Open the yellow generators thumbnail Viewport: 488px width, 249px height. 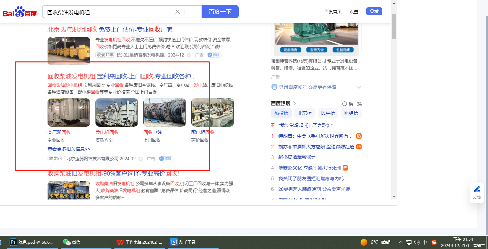69,51
